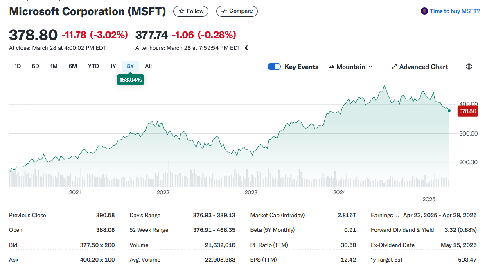Screen dimensions: 485x269
Task: Click the Previous Close value 390.58
Action: click(105, 215)
